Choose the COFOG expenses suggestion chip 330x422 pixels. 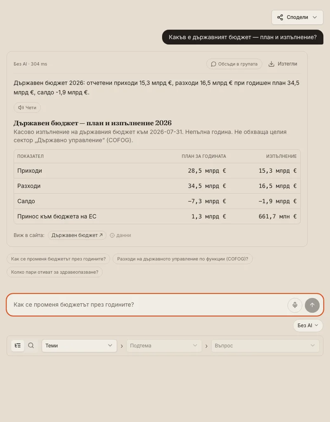tap(182, 259)
